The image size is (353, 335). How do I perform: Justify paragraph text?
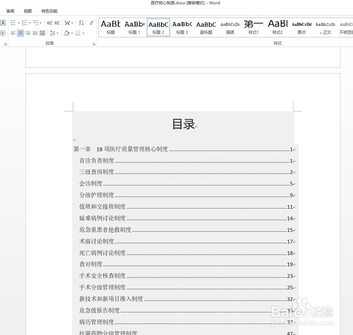(35, 33)
